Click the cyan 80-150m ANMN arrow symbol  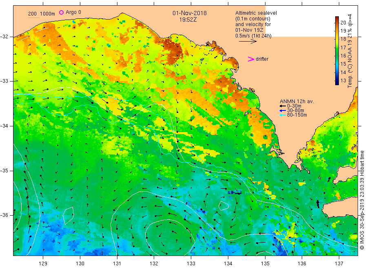pos(283,115)
